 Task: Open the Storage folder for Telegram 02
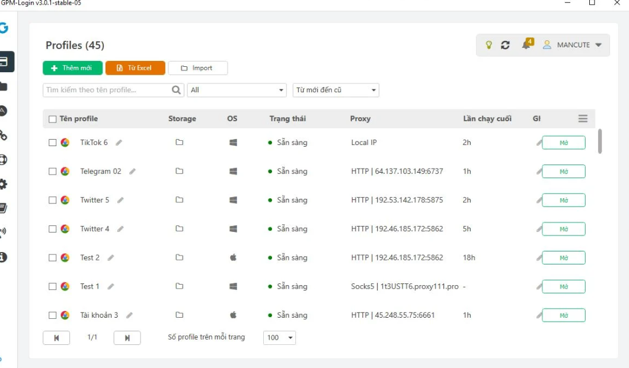point(180,171)
